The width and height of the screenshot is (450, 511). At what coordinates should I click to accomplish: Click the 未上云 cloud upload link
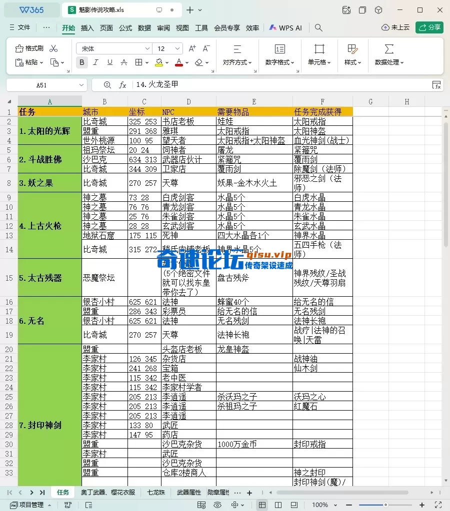(396, 28)
